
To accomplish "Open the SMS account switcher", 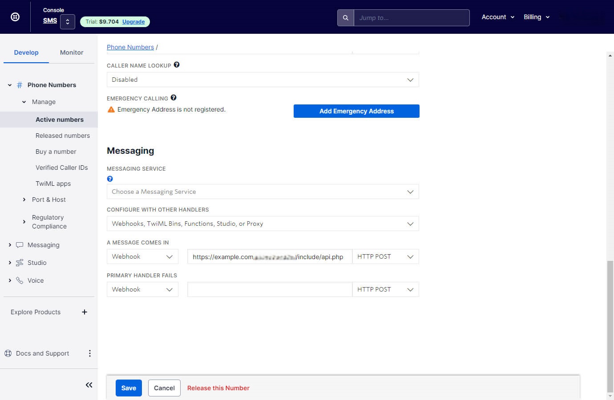I will pyautogui.click(x=68, y=21).
